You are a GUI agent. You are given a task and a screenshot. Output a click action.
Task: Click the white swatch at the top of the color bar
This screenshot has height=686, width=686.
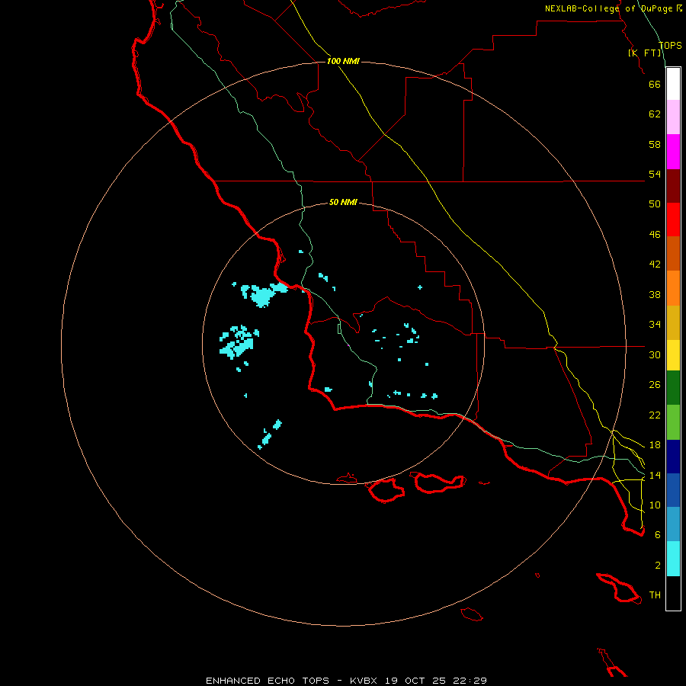(673, 84)
